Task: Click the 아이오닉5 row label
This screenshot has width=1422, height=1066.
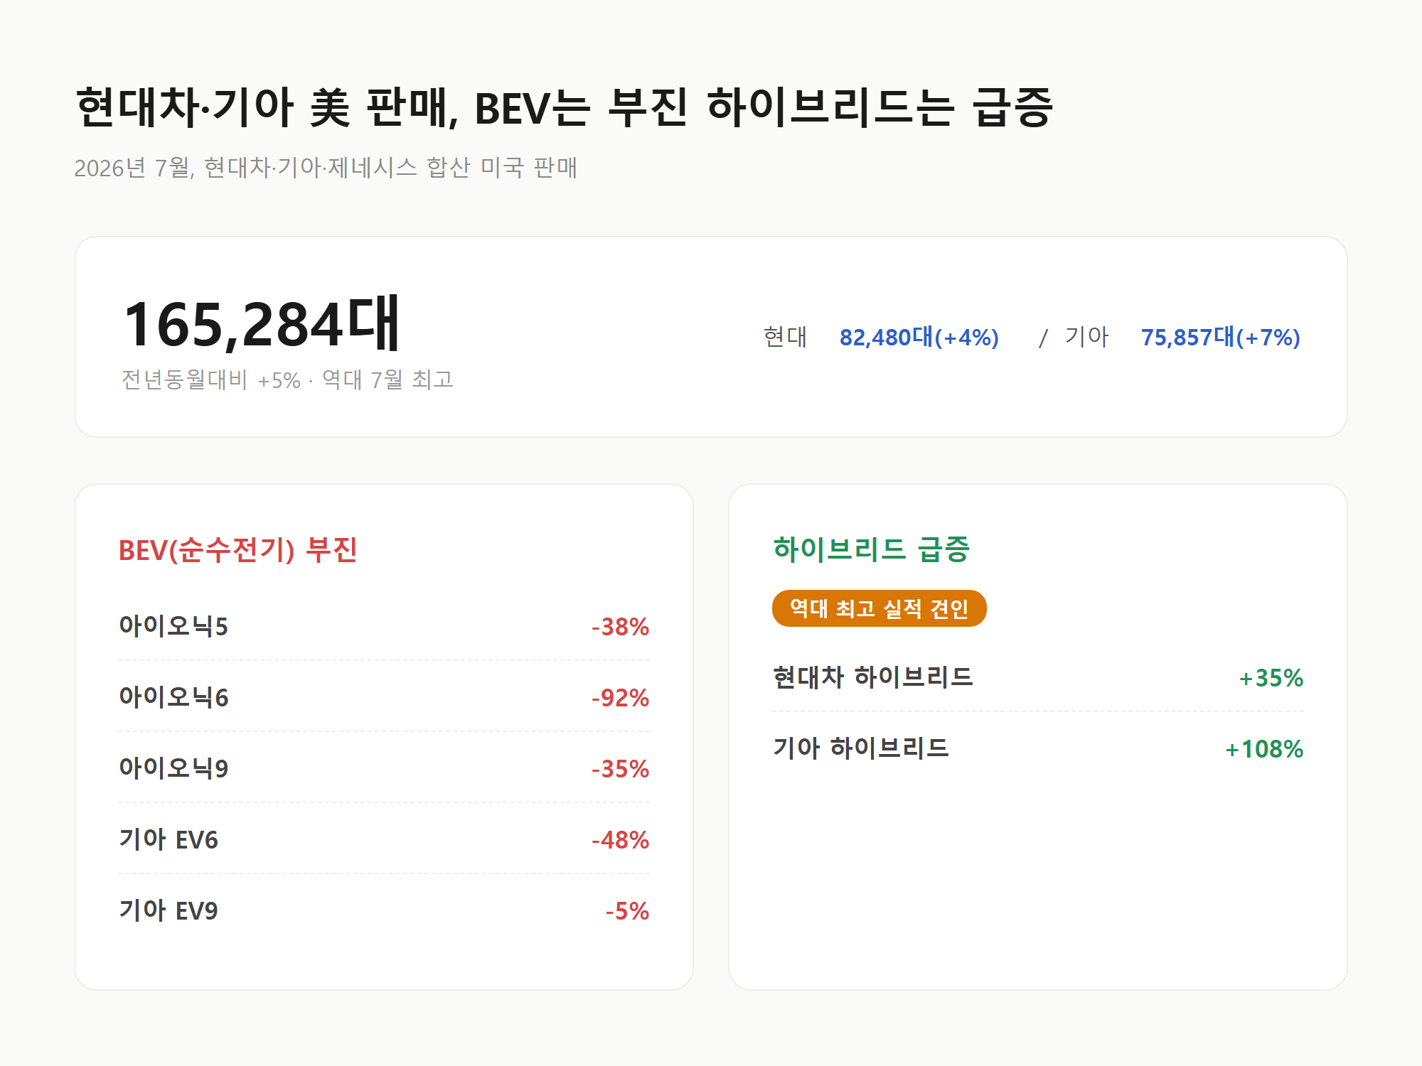Action: click(x=173, y=626)
